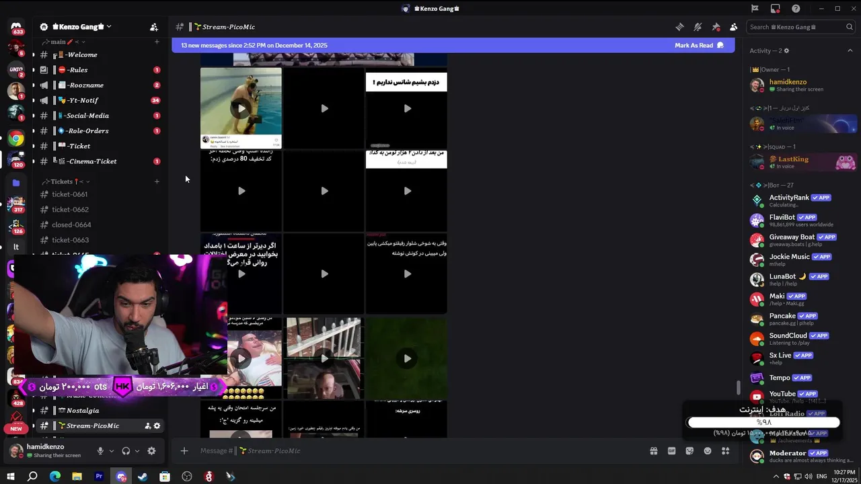This screenshot has height=484, width=861.
Task: Open User Settings gear
Action: (151, 451)
